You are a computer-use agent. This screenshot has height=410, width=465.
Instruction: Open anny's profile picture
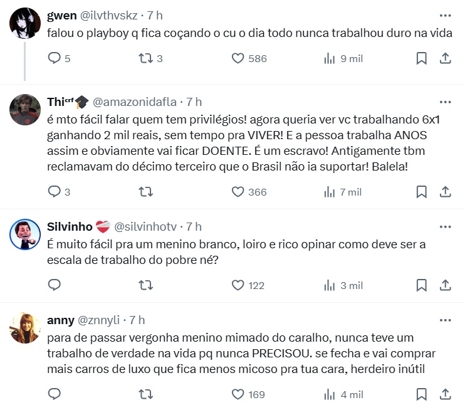point(25,328)
